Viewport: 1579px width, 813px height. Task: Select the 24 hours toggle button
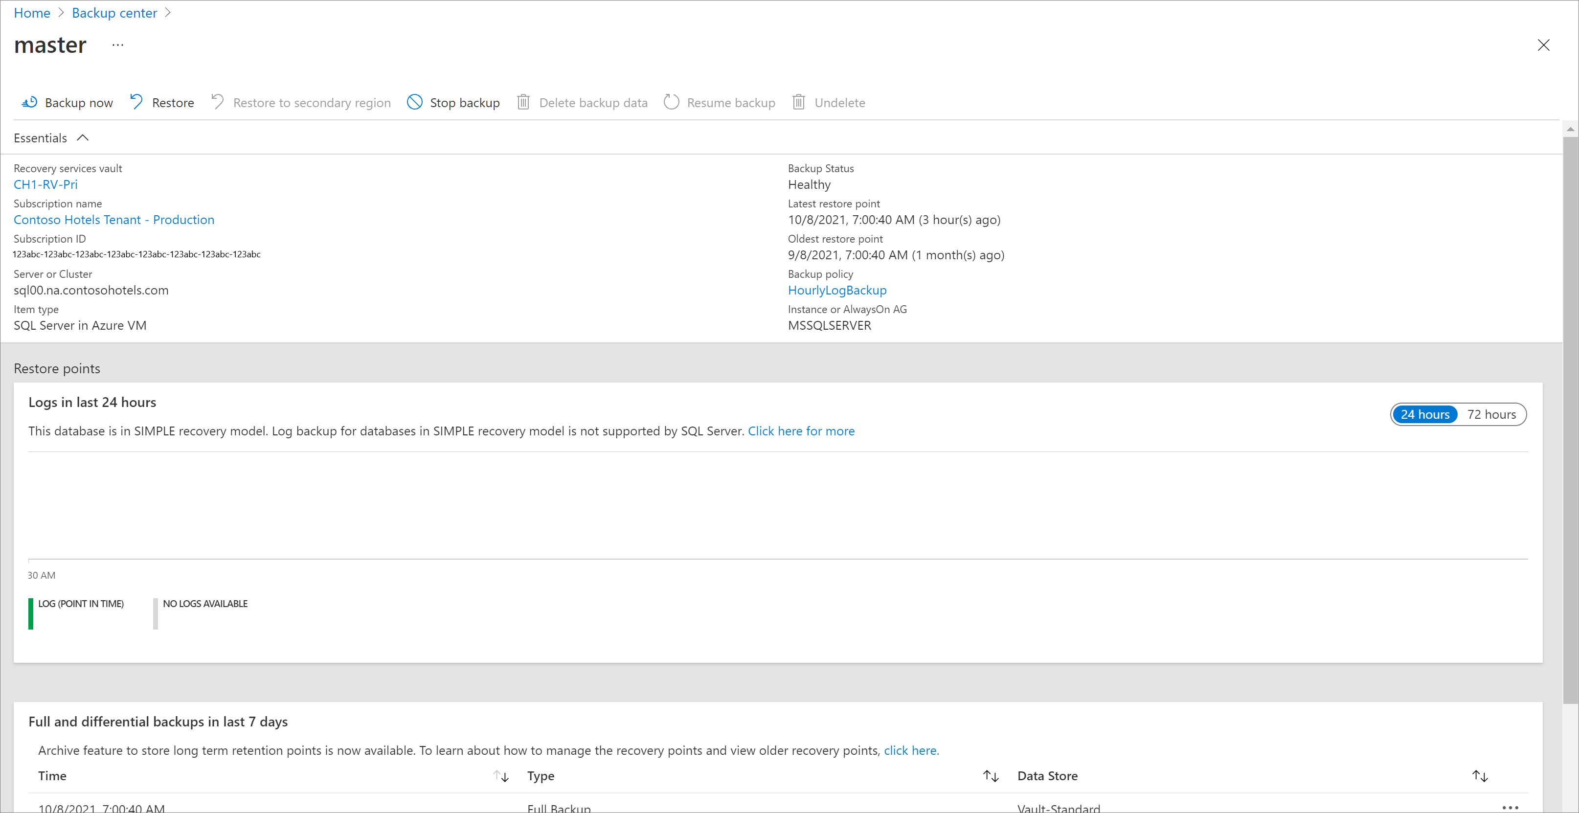(1424, 414)
